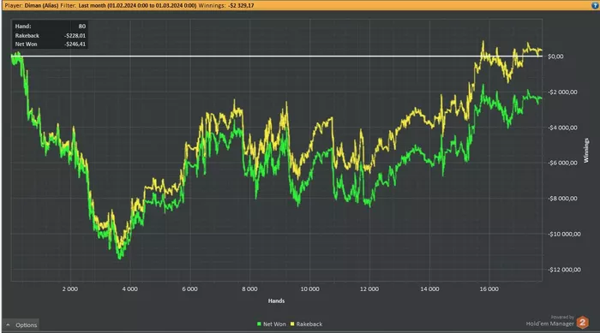Click the Rakeback -$228,01 tooltip value
Screen dimensions: 600x333
75,36
